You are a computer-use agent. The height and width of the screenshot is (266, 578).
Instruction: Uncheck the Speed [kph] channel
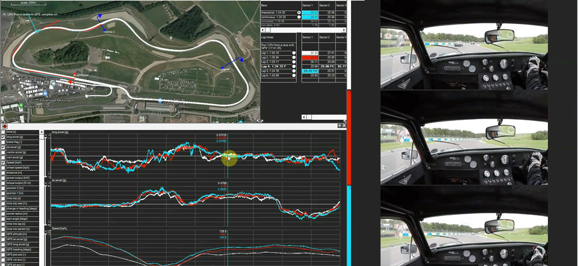coord(4,162)
